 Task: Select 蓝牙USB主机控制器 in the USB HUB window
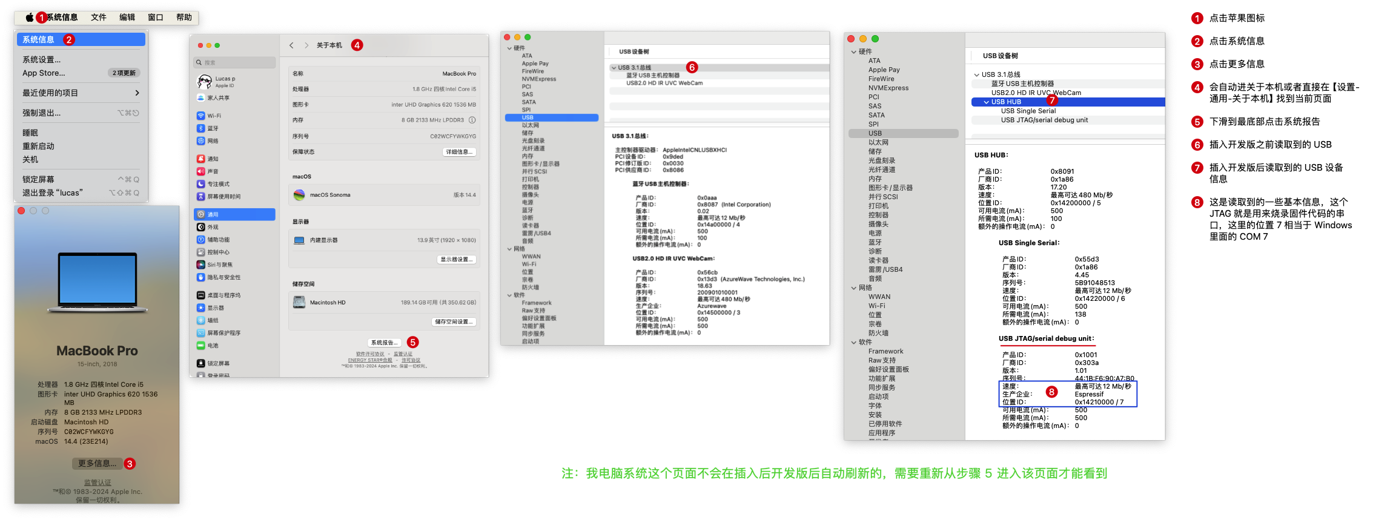pyautogui.click(x=1023, y=84)
